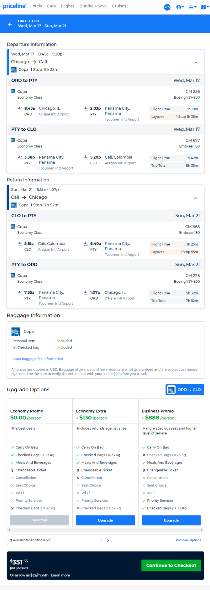The height and width of the screenshot is (590, 210).
Task: Go back with the left arrow icon
Action: coord(10,24)
